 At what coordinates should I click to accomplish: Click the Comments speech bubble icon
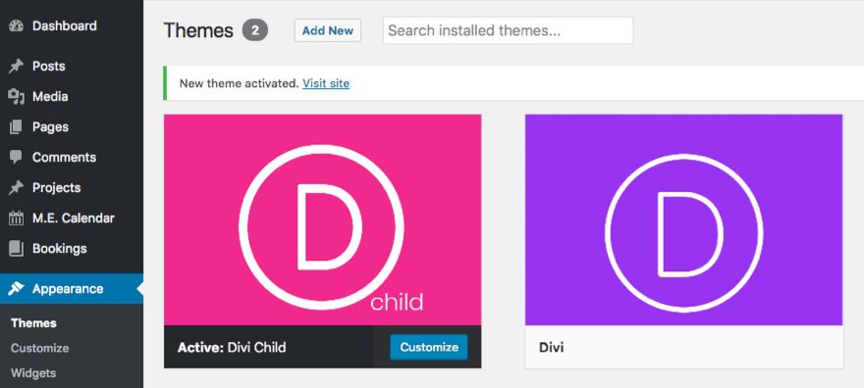pyautogui.click(x=17, y=157)
